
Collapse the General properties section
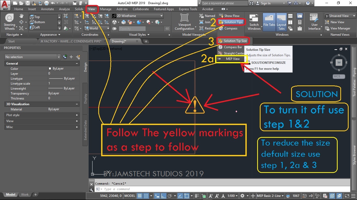click(x=77, y=64)
